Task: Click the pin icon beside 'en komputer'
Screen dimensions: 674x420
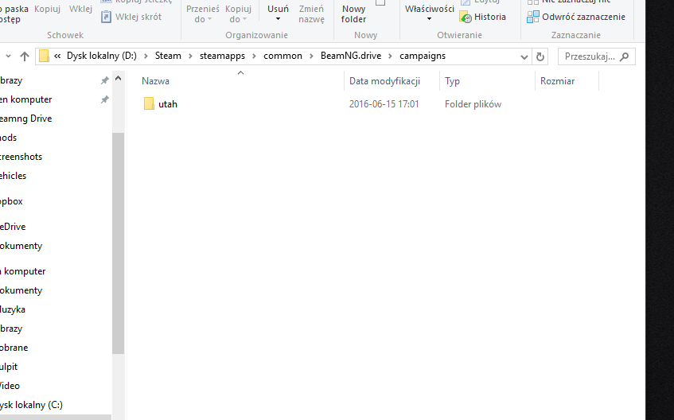Action: point(104,99)
